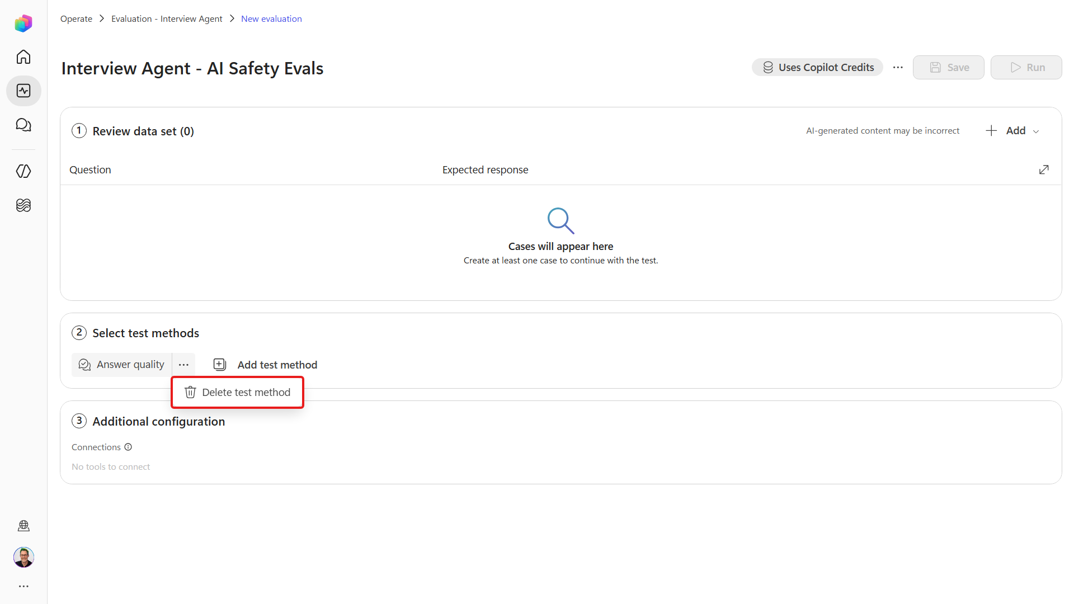Screen dimensions: 1074x604
Task: Select the Answer quality test method
Action: (121, 365)
